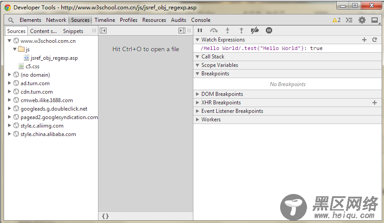Image resolution: width=384 pixels, height=223 pixels.
Task: Deactivate all breakpoints
Action: [x=255, y=30]
